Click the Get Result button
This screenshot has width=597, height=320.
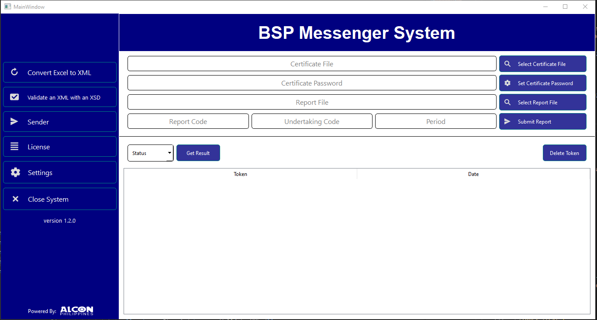198,153
